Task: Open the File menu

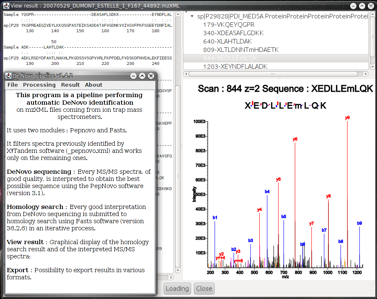Action: click(13, 85)
